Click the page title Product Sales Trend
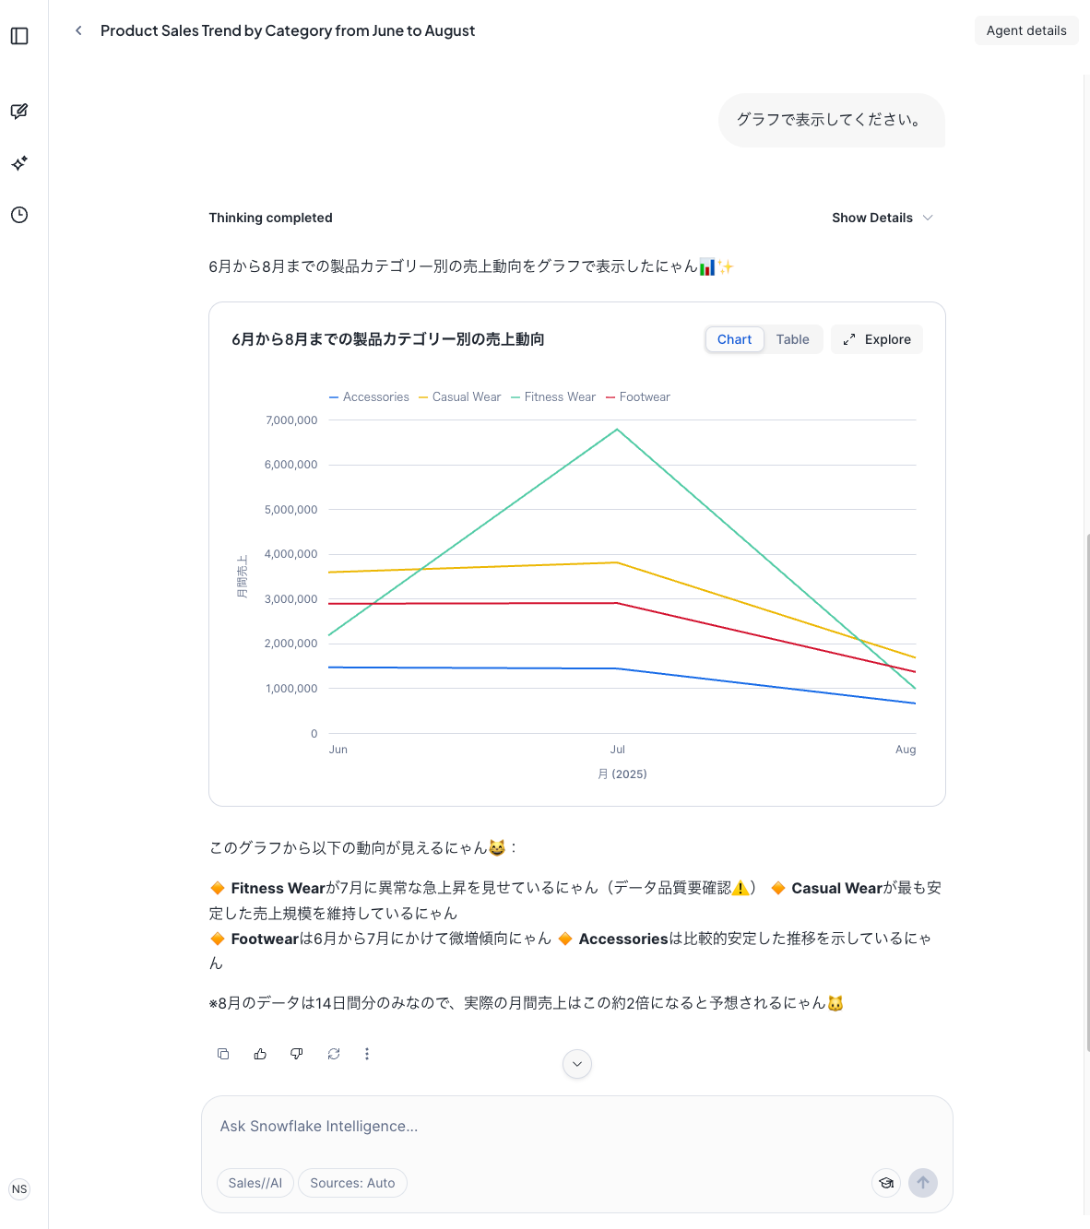Viewport: 1090px width, 1229px height. 288,30
